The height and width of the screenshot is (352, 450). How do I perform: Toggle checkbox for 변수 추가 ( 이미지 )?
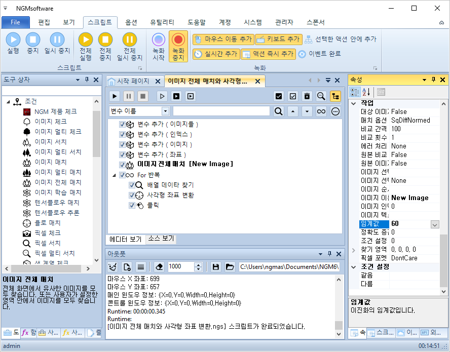(x=122, y=144)
